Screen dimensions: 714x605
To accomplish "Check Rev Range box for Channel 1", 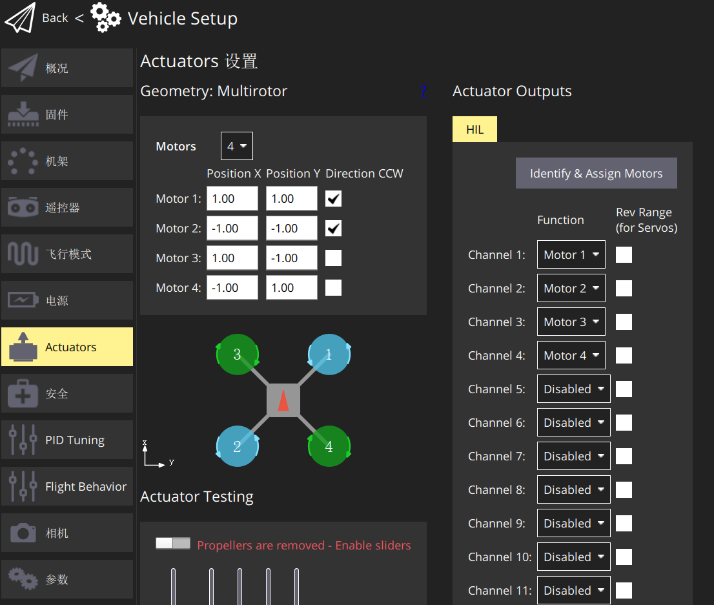I will (624, 254).
